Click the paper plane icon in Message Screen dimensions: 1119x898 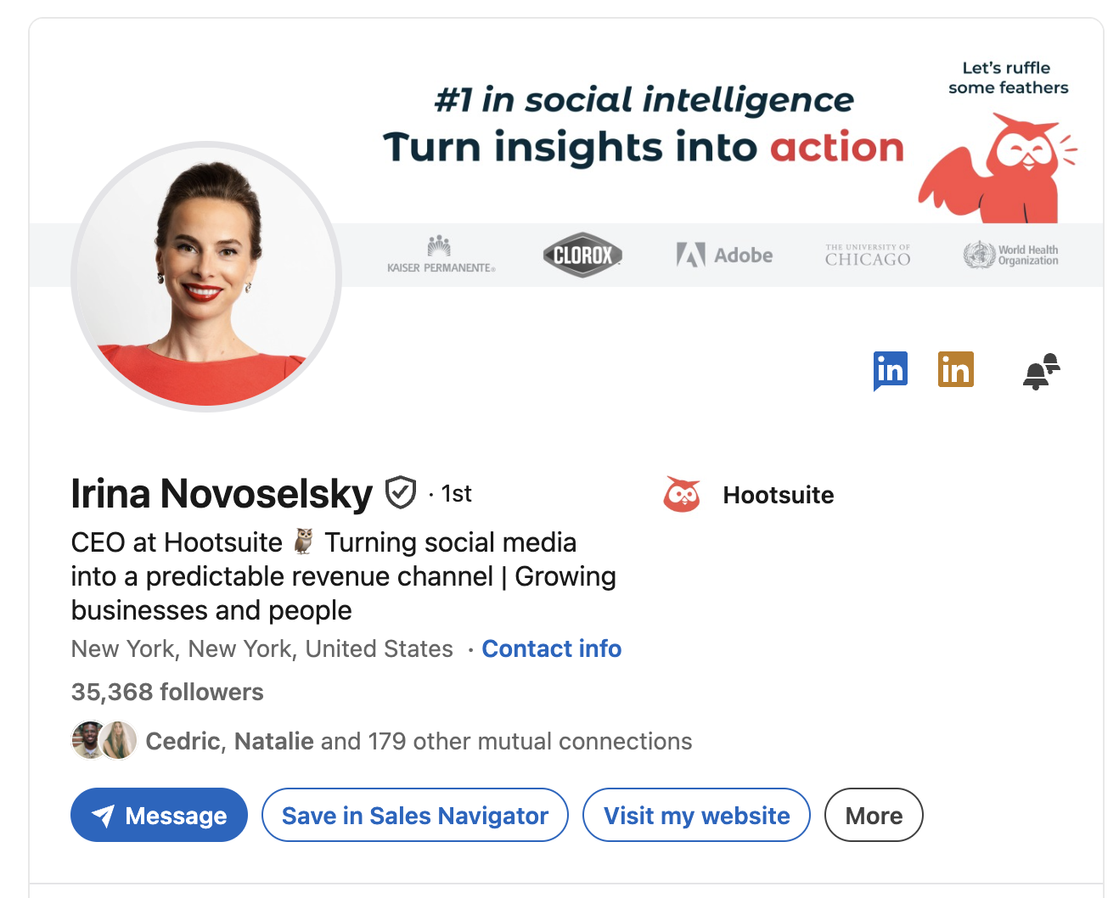pos(103,816)
